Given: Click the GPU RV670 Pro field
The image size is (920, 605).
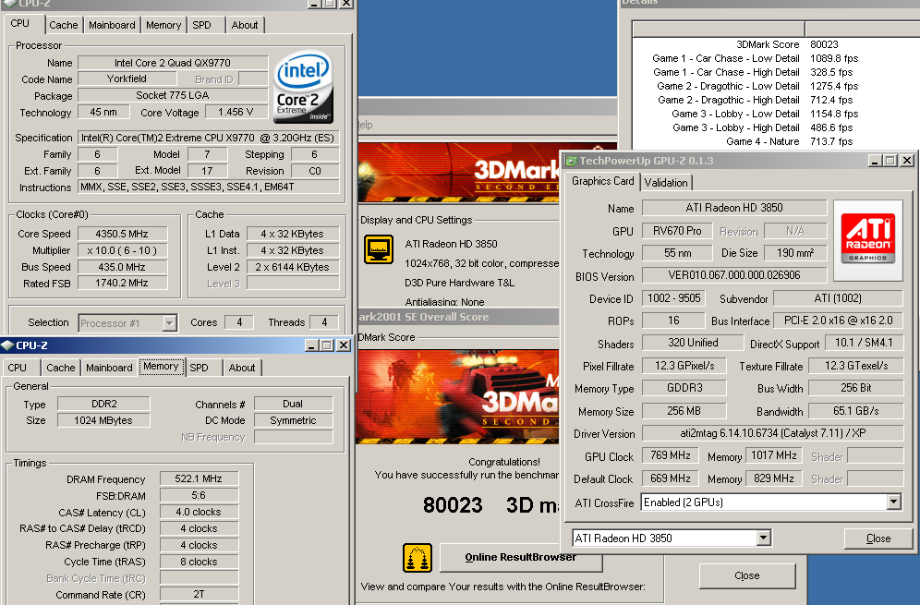Looking at the screenshot, I should (x=677, y=231).
